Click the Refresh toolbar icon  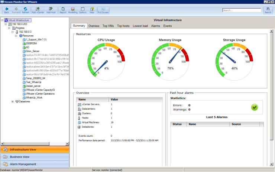pyautogui.click(x=25, y=9)
